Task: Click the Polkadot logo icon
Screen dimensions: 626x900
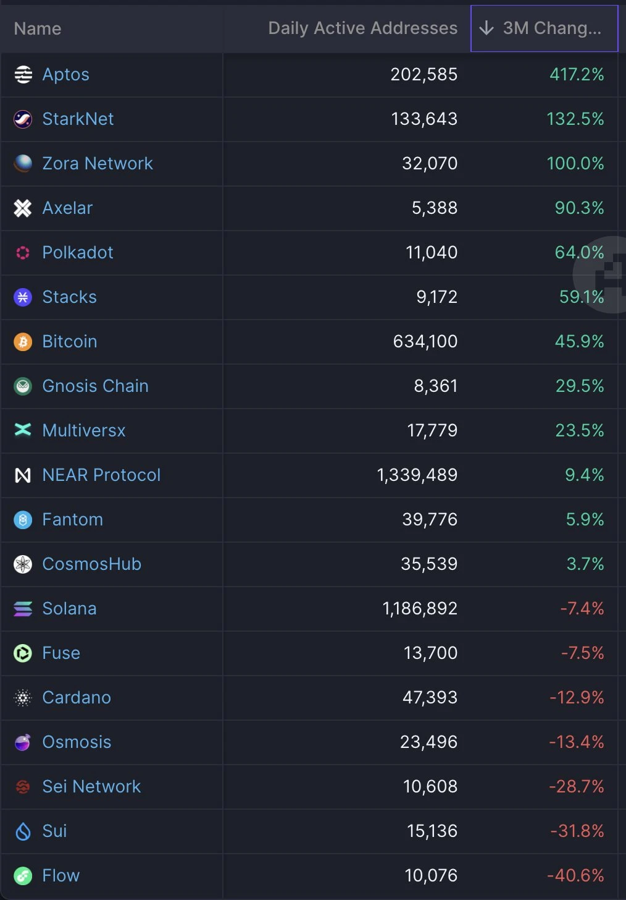Action: pos(23,253)
